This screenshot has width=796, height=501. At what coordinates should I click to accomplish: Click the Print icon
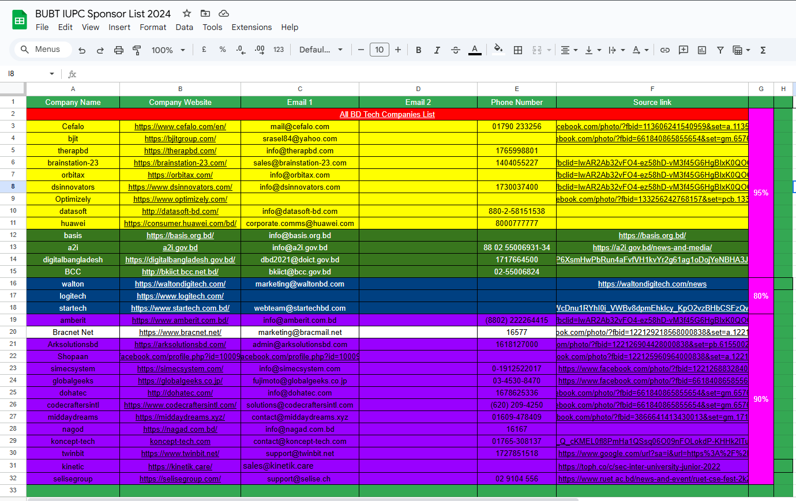click(x=119, y=50)
